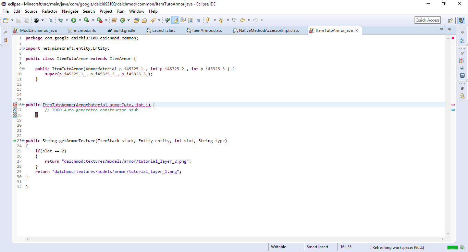Switch to the build.gradle tab
This screenshot has width=468, height=252.
click(124, 30)
